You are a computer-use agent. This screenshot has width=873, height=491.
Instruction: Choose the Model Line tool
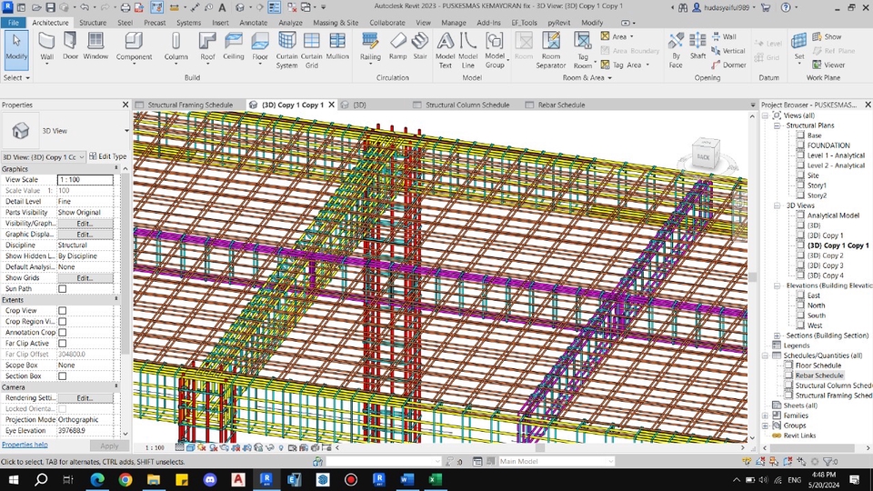(467, 50)
